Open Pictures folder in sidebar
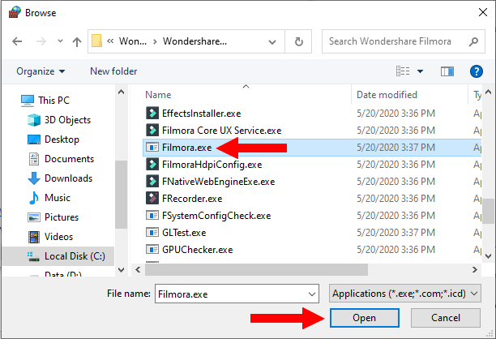 click(53, 217)
